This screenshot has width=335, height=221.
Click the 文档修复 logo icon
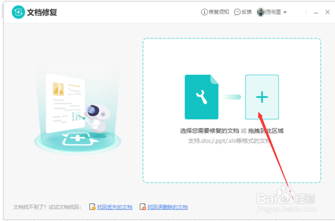pos(18,12)
